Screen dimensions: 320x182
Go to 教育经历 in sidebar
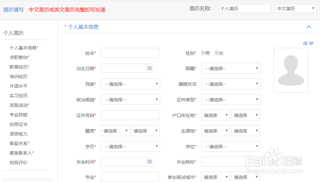pyautogui.click(x=19, y=67)
